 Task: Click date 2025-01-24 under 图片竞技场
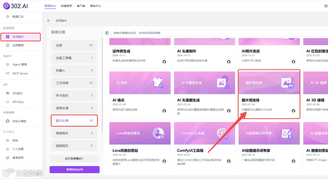click(x=248, y=104)
